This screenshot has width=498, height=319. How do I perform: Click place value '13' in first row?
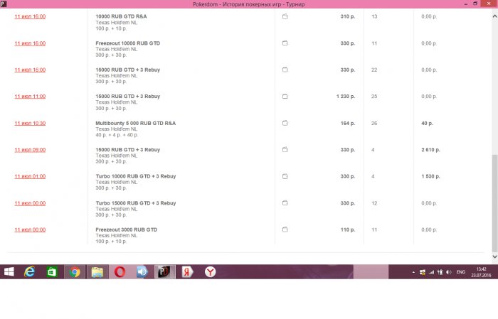(374, 16)
